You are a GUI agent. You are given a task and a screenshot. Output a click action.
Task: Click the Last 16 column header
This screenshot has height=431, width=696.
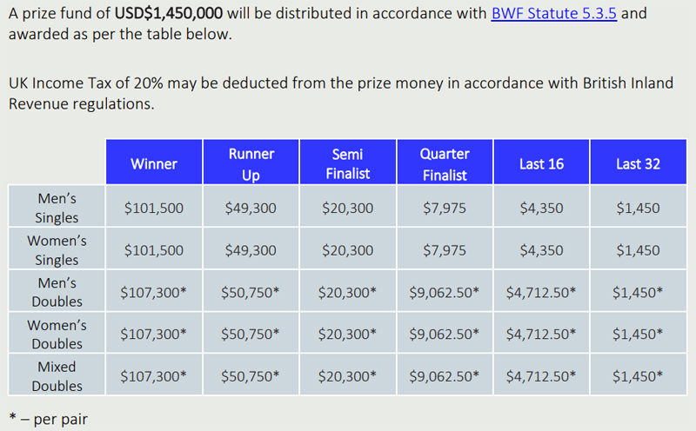coord(541,163)
